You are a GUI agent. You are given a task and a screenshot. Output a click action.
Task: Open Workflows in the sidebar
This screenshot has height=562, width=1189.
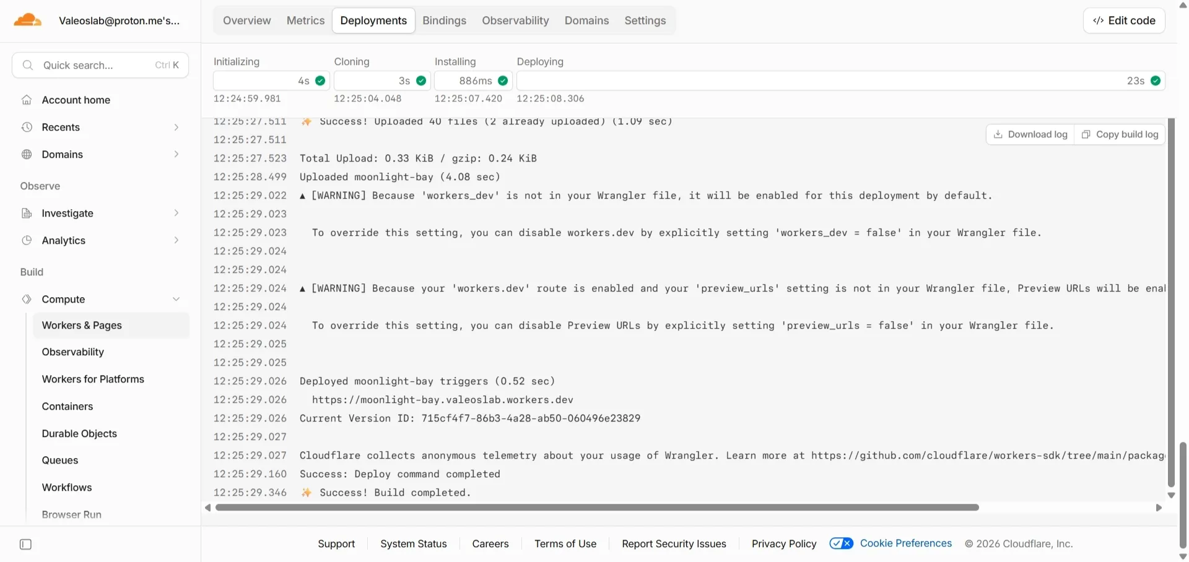point(67,487)
